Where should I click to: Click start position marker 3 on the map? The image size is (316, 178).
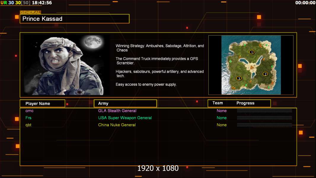[x=239, y=79]
